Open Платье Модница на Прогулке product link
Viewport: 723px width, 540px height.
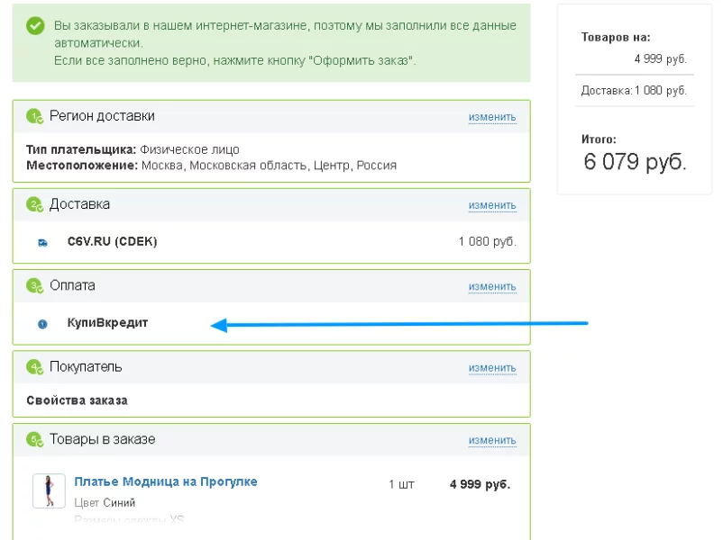tap(166, 481)
